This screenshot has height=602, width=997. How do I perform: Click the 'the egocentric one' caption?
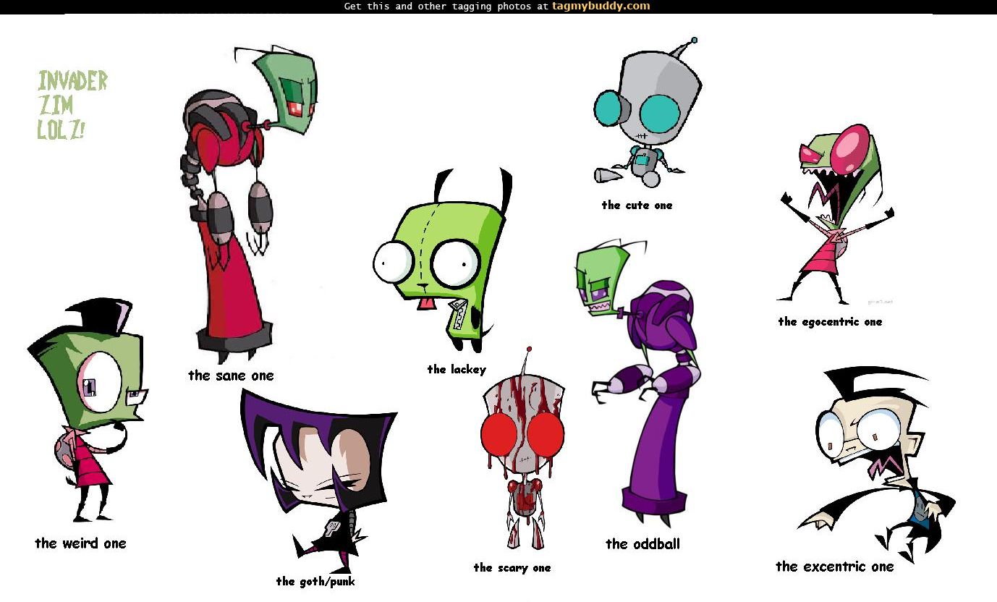point(830,322)
